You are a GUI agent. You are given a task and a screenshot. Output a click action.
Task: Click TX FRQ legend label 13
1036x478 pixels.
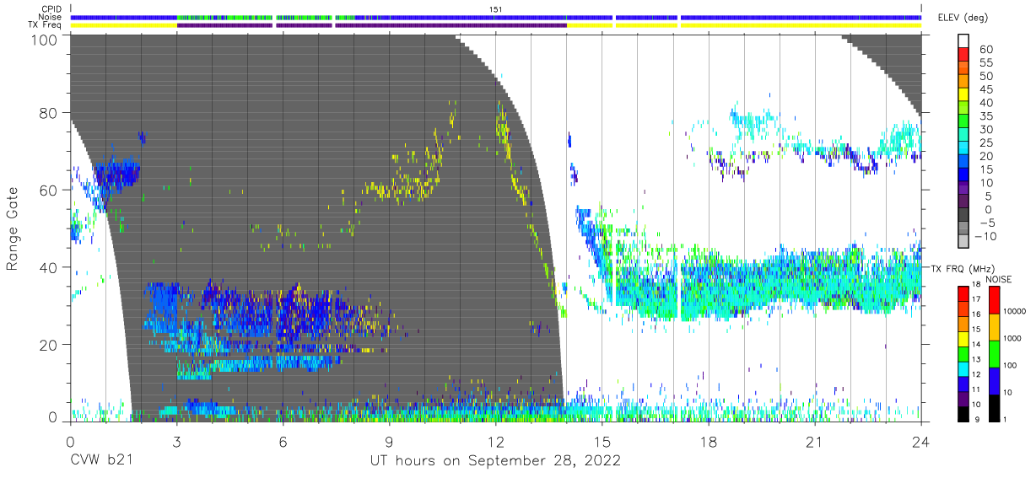point(976,359)
